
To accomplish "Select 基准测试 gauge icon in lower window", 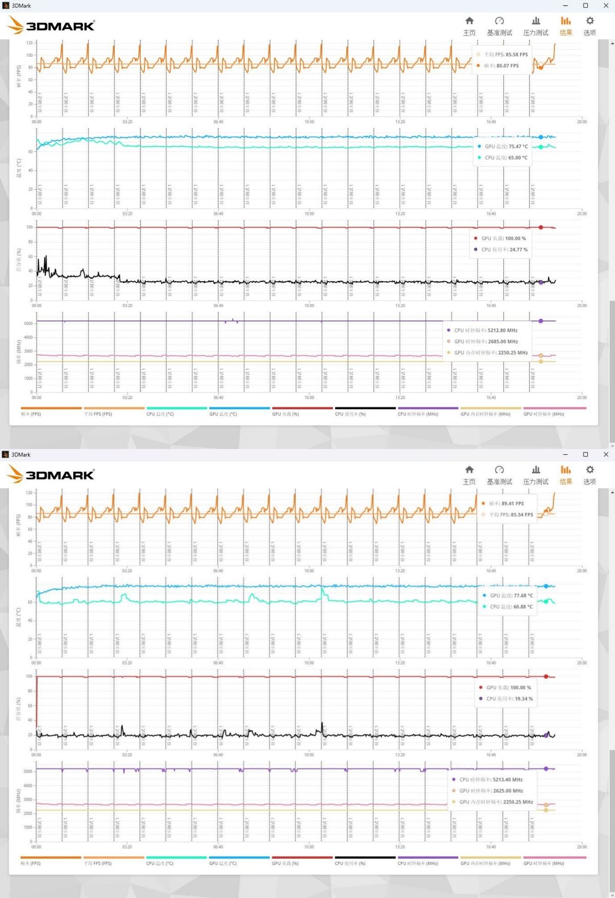I will coord(499,475).
